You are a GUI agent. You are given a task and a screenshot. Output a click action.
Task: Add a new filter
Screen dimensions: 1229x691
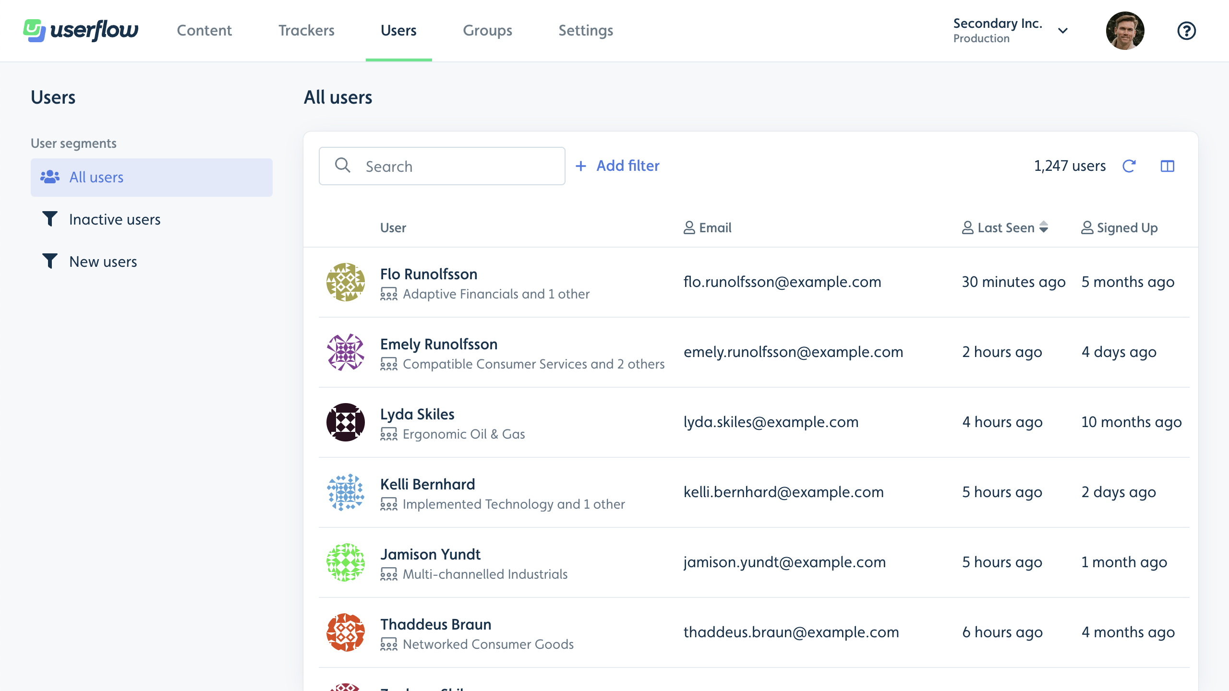(617, 166)
